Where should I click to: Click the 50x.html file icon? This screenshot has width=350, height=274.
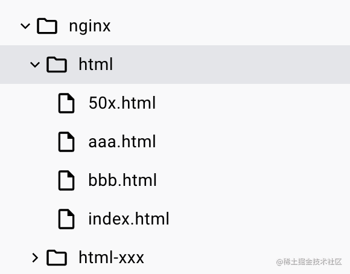point(66,103)
